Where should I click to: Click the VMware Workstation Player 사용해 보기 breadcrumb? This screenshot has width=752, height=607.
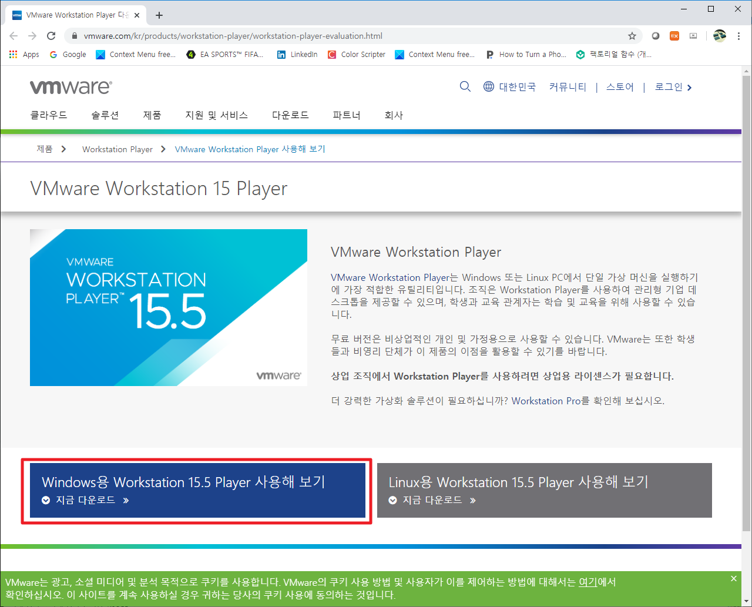tap(250, 149)
